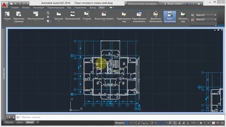Viewport: 226px width, 127px height.
Task: Click the open file icon in quick access toolbar
Action: pyautogui.click(x=16, y=4)
